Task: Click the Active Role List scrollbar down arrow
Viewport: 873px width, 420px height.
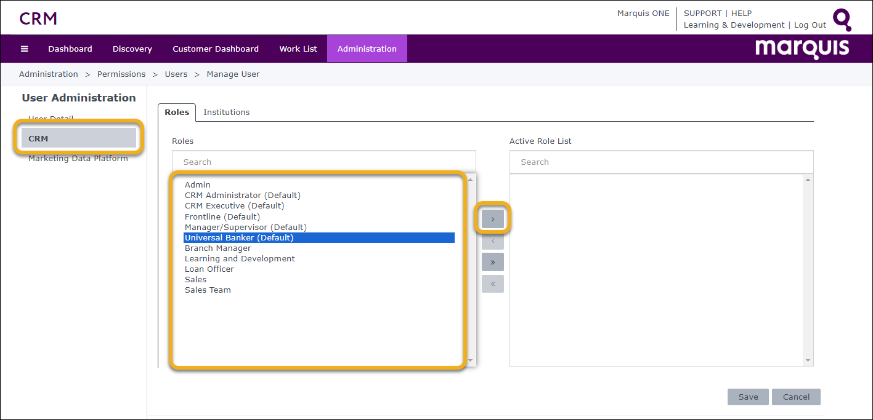Action: (x=808, y=360)
